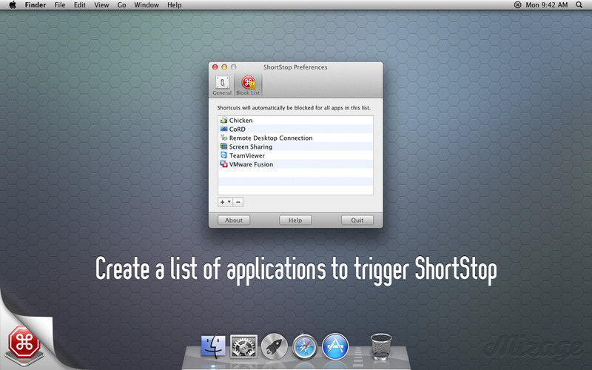Image resolution: width=592 pixels, height=370 pixels.
Task: Open the Edit menu
Action: [80, 5]
